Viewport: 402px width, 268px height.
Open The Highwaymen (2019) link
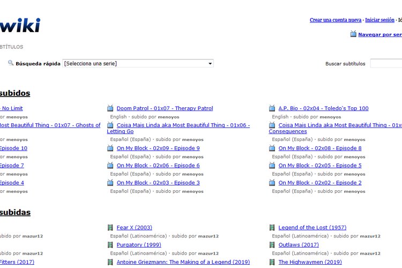click(310, 262)
